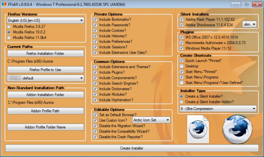Image resolution: width=264 pixels, height=157 pixels.
Task: Click Addon Profile Path button
Action: pyautogui.click(x=46, y=111)
